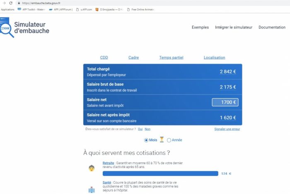This screenshot has height=194, width=290.
Task: Expand the Cadre option
Action: click(133, 58)
